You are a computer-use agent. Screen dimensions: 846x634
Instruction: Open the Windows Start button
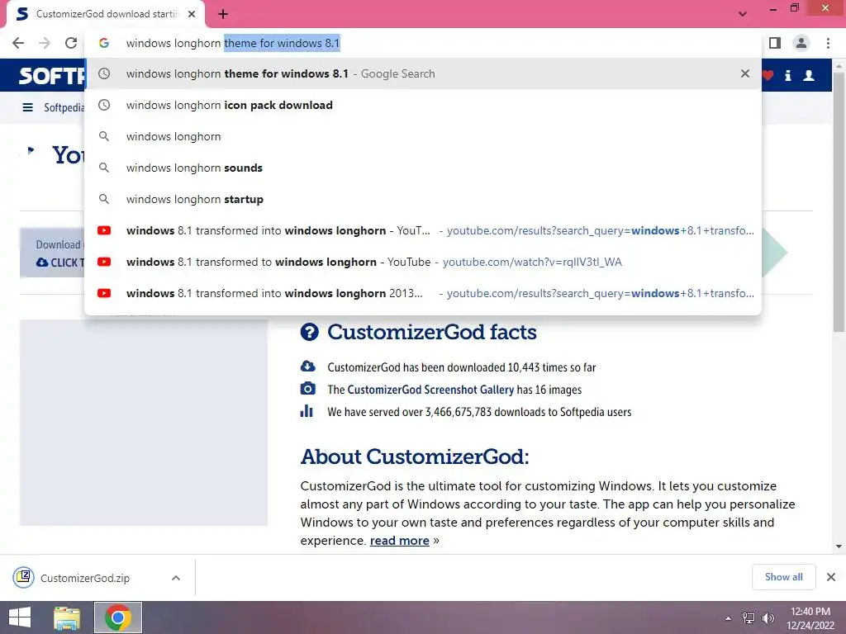(20, 617)
